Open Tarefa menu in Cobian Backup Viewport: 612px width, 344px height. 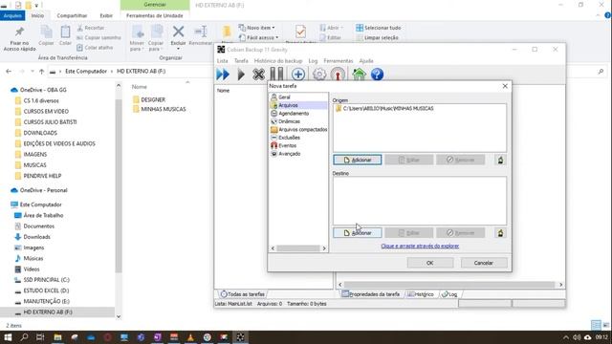[x=241, y=61]
